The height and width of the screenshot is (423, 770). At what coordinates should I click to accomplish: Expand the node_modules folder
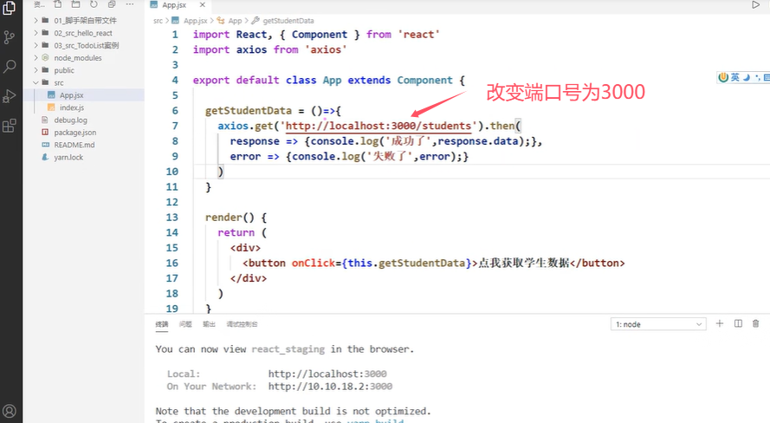tap(83, 57)
